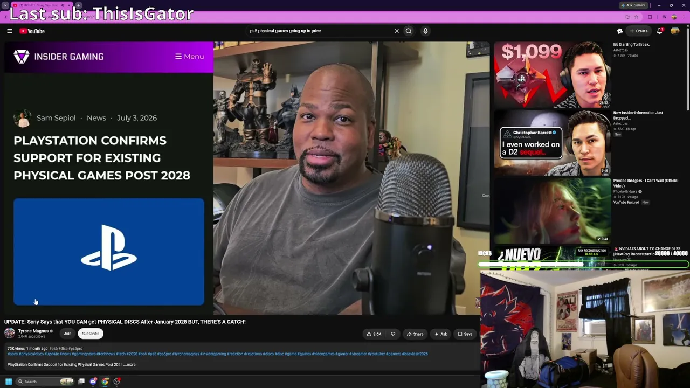Open "Phoebe Bridgers - I Can't Wait" title
The width and height of the screenshot is (690, 388).
[646, 183]
